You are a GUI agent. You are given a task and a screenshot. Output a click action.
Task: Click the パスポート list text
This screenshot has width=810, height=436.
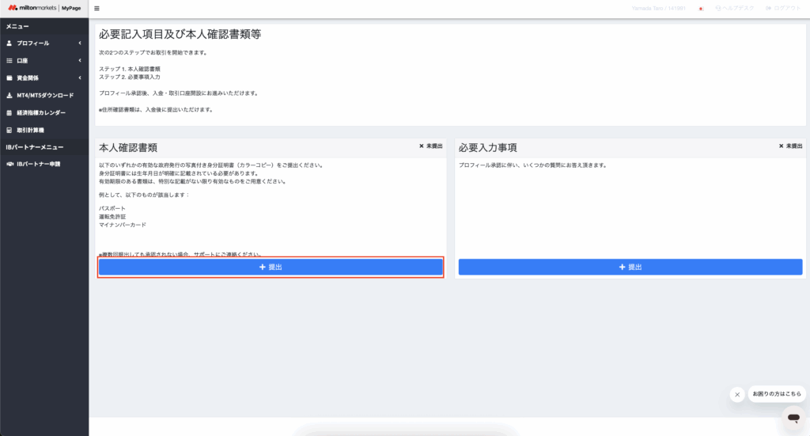click(112, 208)
